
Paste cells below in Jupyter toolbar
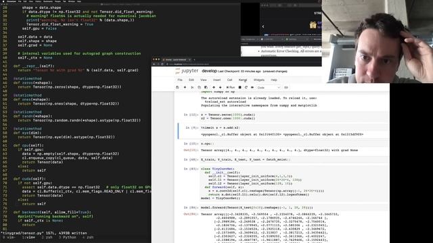point(206,87)
